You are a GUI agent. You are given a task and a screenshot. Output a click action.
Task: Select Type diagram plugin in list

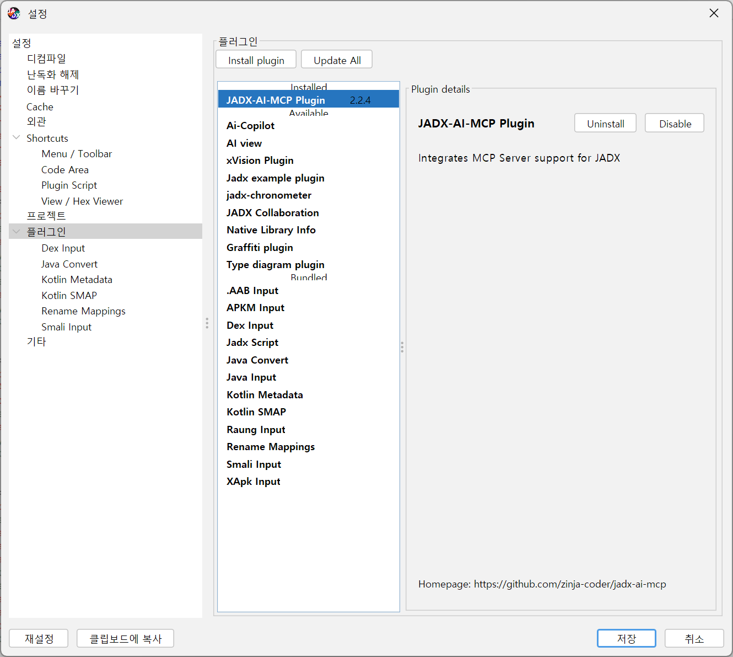click(308, 265)
